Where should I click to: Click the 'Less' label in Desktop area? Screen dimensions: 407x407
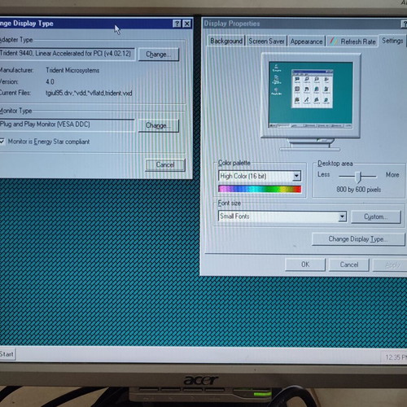click(x=324, y=174)
